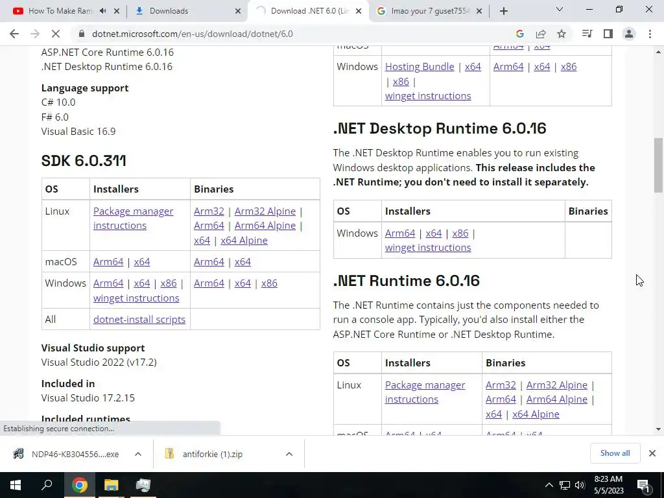
Task: Click the Chrome taskbar icon
Action: [79, 485]
